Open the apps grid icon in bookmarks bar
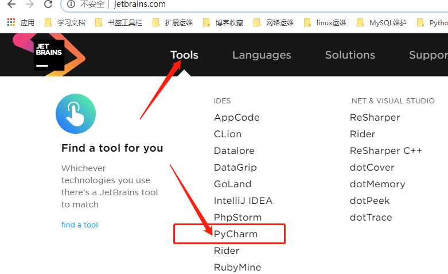 (11, 22)
